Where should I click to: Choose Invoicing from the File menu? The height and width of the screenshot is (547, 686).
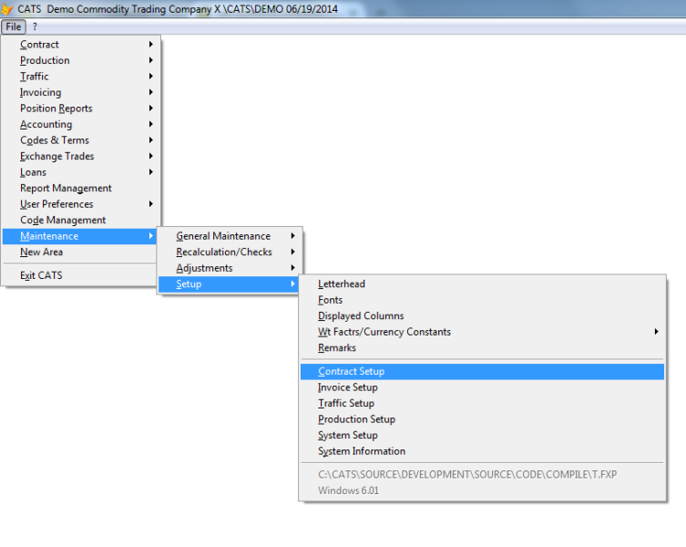coord(79,92)
